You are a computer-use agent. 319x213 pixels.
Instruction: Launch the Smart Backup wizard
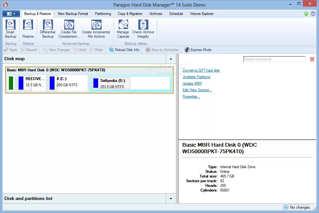click(11, 29)
